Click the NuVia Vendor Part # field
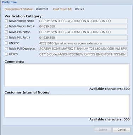The height and width of the screenshot is (135, 133). [83, 26]
